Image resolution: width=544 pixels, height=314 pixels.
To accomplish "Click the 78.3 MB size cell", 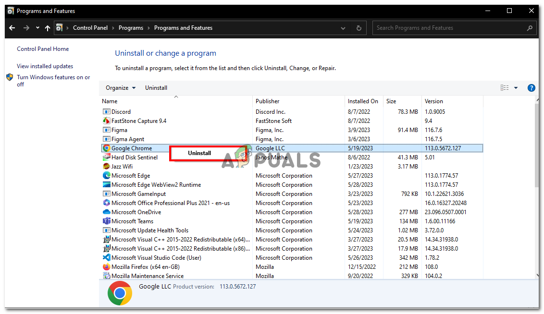I will tap(408, 111).
